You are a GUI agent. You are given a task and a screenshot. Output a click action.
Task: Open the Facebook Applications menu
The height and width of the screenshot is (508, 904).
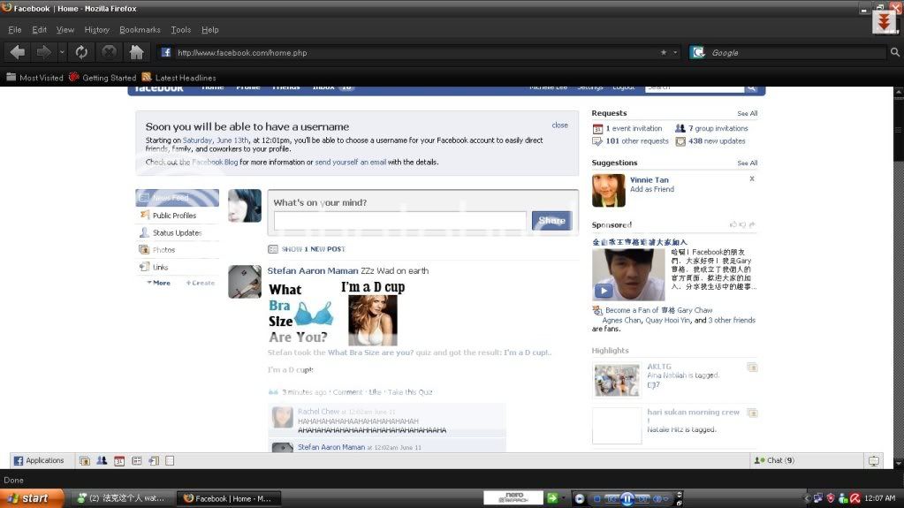click(39, 460)
